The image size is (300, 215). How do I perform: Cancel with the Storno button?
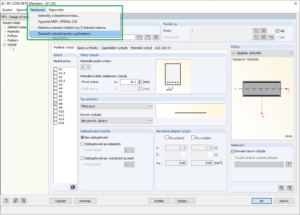point(284,201)
